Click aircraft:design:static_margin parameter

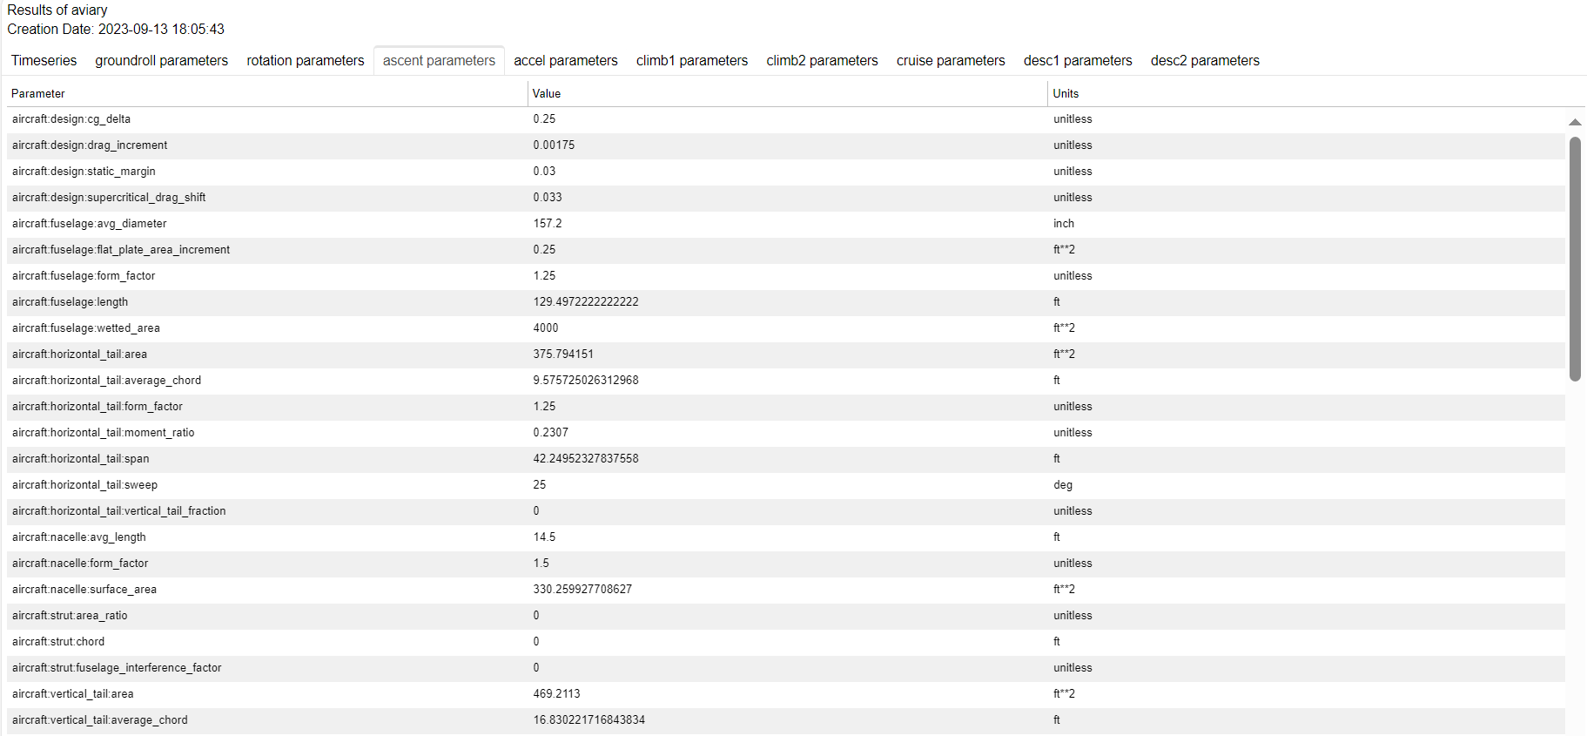coord(84,172)
